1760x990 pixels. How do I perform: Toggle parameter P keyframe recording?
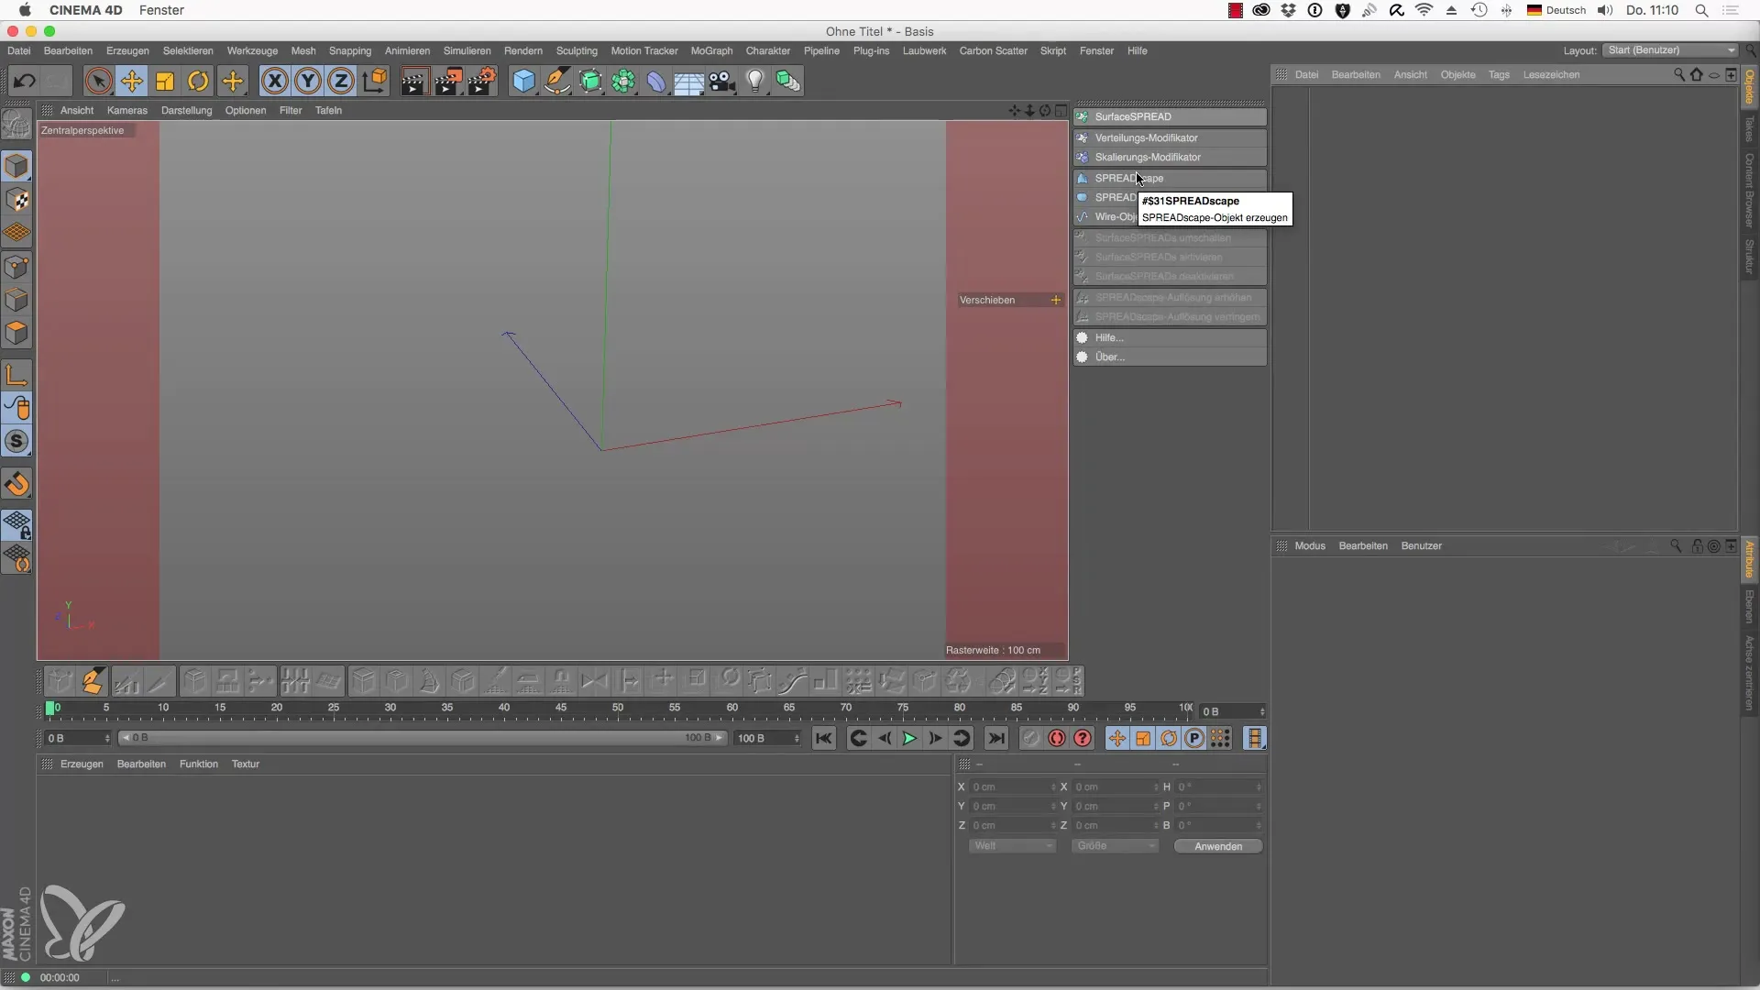tap(1194, 739)
